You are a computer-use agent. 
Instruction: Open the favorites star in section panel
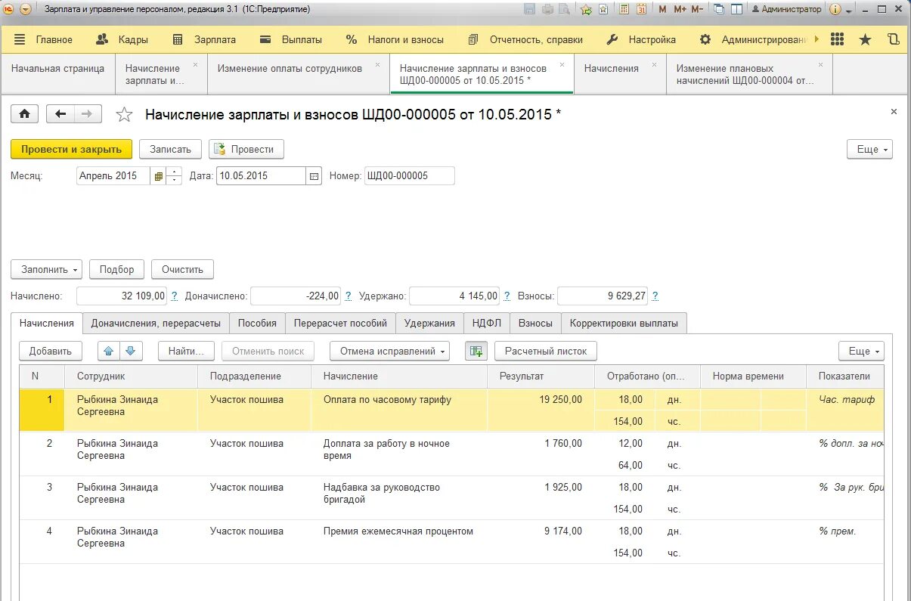click(x=865, y=39)
